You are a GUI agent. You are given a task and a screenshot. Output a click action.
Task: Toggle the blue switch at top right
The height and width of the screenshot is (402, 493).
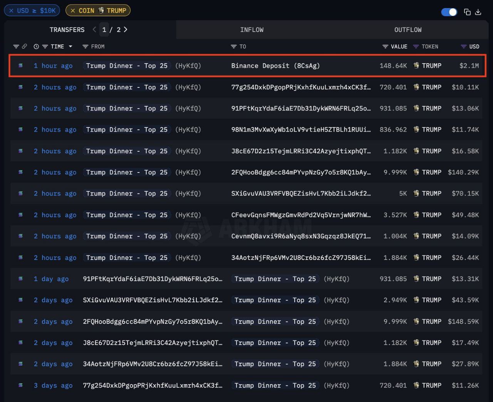coord(449,12)
